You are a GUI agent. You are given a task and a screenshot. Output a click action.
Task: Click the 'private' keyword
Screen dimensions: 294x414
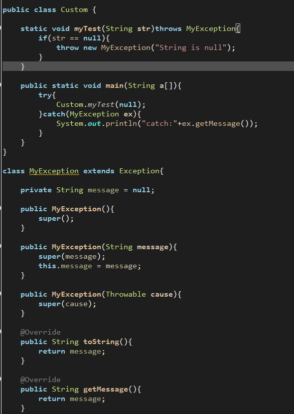pos(36,190)
